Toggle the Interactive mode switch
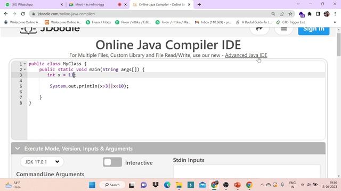Screen dimensions: 341x191 pyautogui.click(x=112, y=162)
